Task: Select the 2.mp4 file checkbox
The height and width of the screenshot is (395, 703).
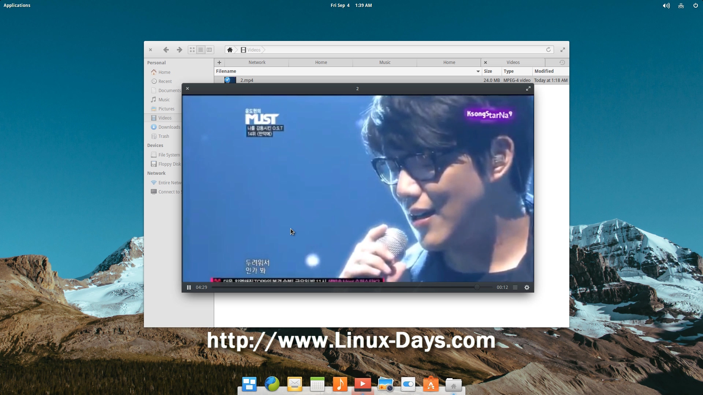Action: pos(227,80)
